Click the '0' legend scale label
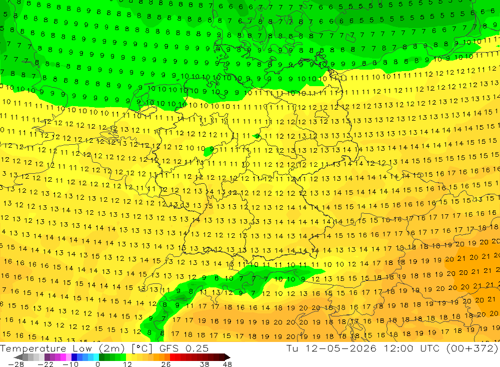This screenshot has height=367, width=500. (97, 364)
